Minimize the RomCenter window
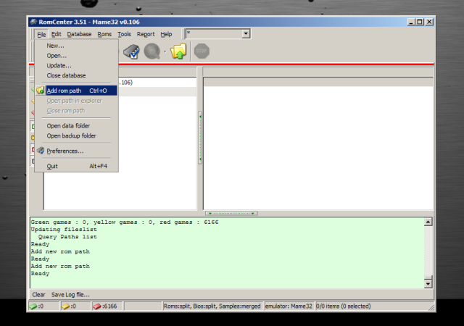The width and height of the screenshot is (464, 326). (x=411, y=22)
